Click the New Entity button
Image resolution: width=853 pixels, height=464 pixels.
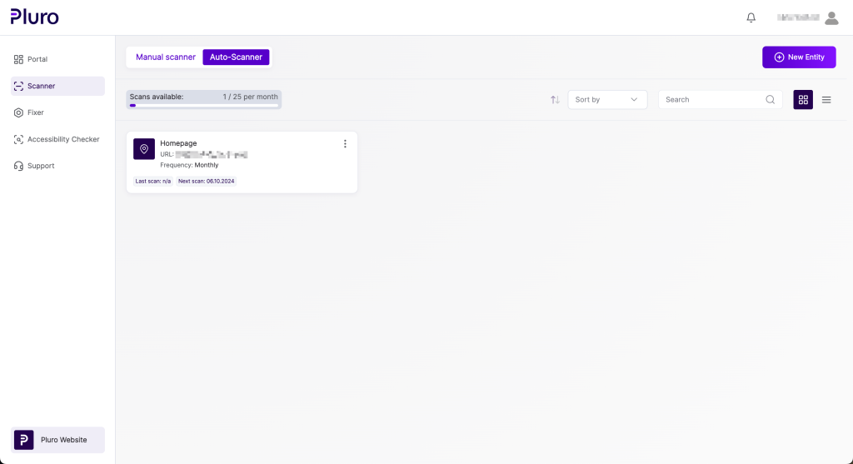click(799, 57)
